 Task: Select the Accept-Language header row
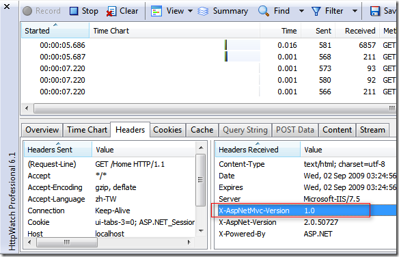click(x=110, y=199)
